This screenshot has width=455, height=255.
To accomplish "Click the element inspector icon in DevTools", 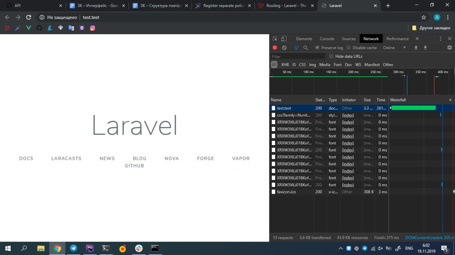I will pos(275,39).
